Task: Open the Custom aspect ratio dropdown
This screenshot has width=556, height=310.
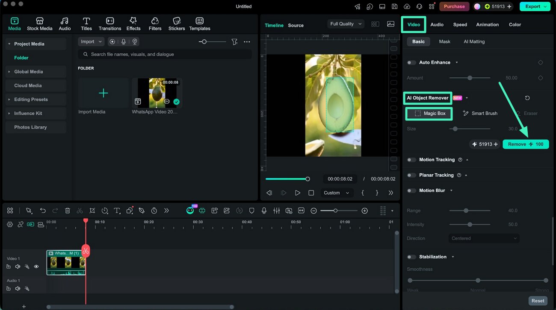Action: (x=337, y=193)
